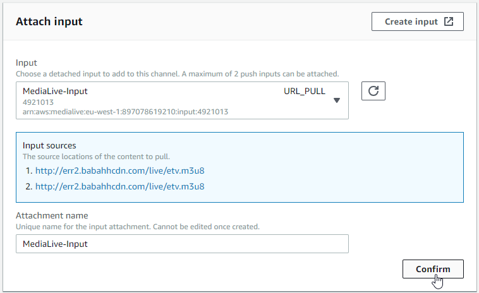Click the 'Choose a detached input' helper text
Screen dimensions: 479x293
point(177,73)
